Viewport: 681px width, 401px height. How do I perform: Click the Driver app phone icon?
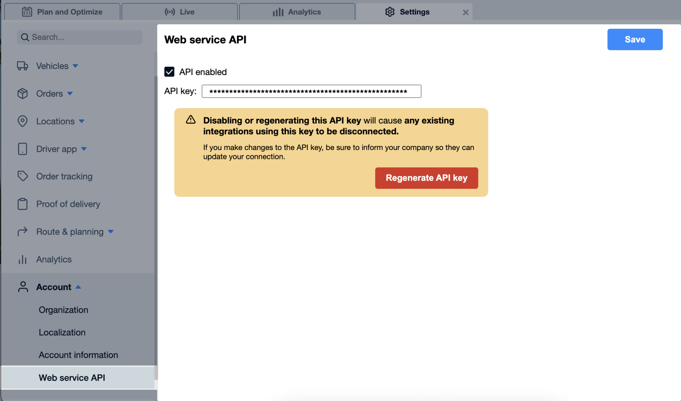coord(23,149)
